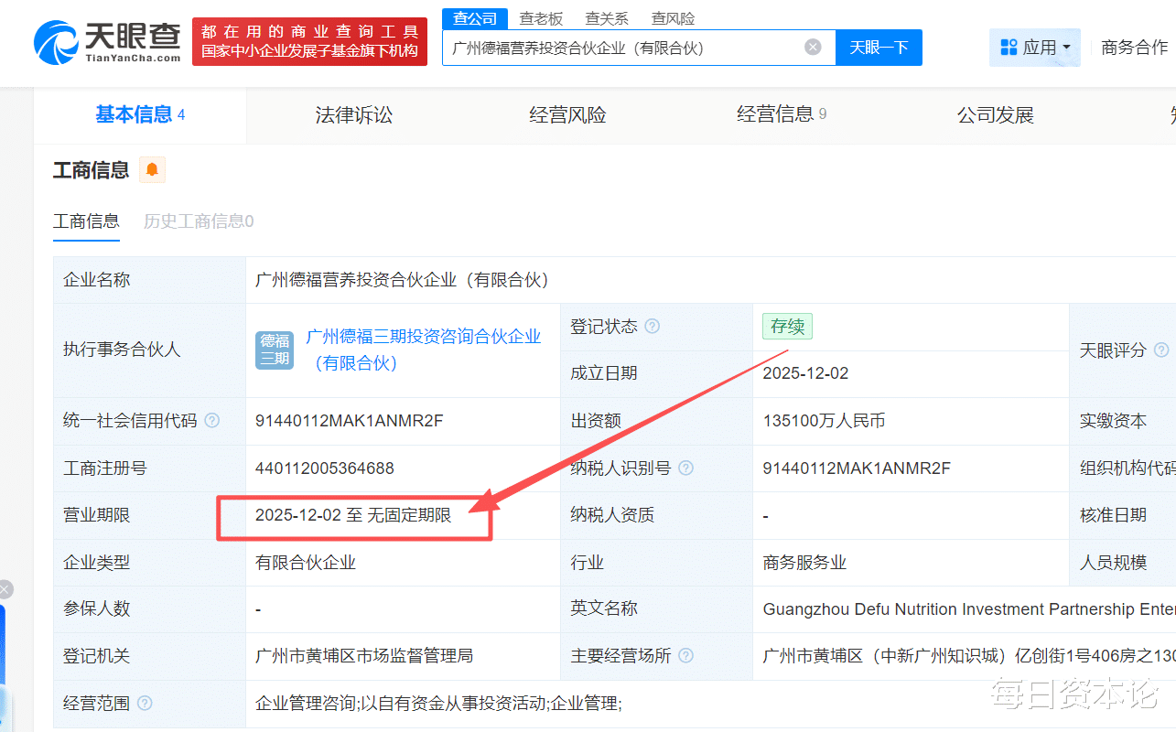Screen dimensions: 1176x732
Task: Click the 德福三期 partner logo thumbnail
Action: [x=275, y=350]
